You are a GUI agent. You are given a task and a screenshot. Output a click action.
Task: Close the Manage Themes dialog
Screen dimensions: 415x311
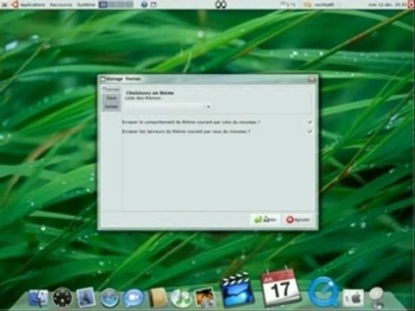pos(312,79)
